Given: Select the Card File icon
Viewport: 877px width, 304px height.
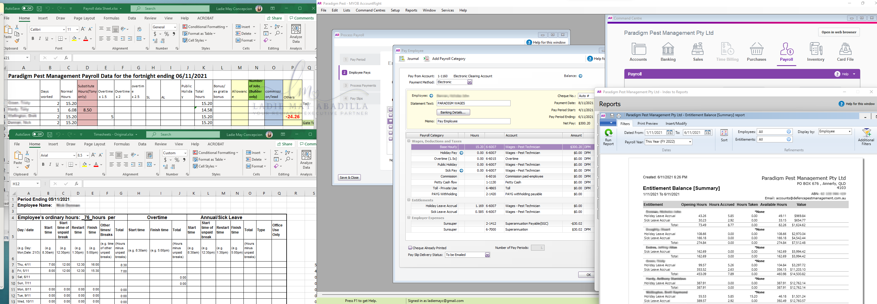Looking at the screenshot, I should coord(845,52).
